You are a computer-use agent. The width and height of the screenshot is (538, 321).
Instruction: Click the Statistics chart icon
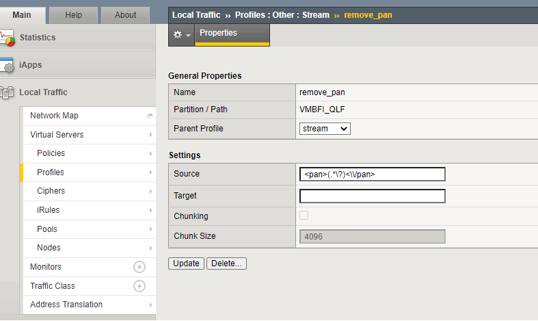tap(8, 38)
